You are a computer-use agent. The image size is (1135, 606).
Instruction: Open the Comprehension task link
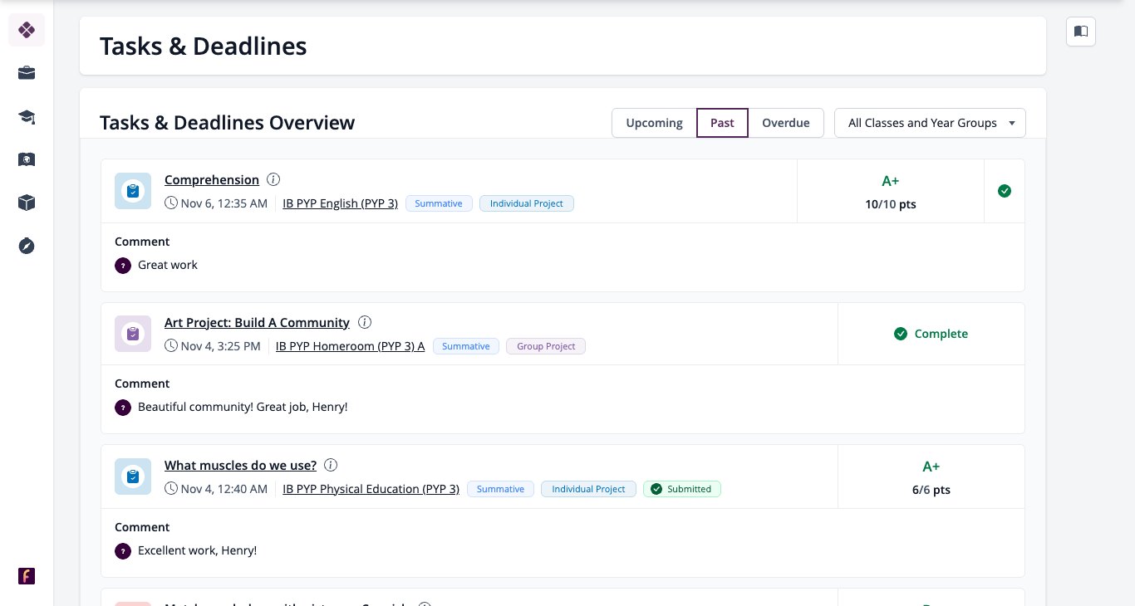click(x=212, y=179)
